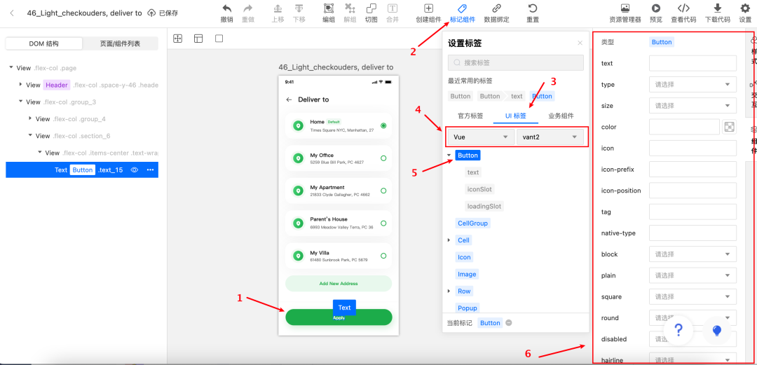The height and width of the screenshot is (365, 757).
Task: Click the cloud 已保存 saved icon
Action: click(152, 13)
